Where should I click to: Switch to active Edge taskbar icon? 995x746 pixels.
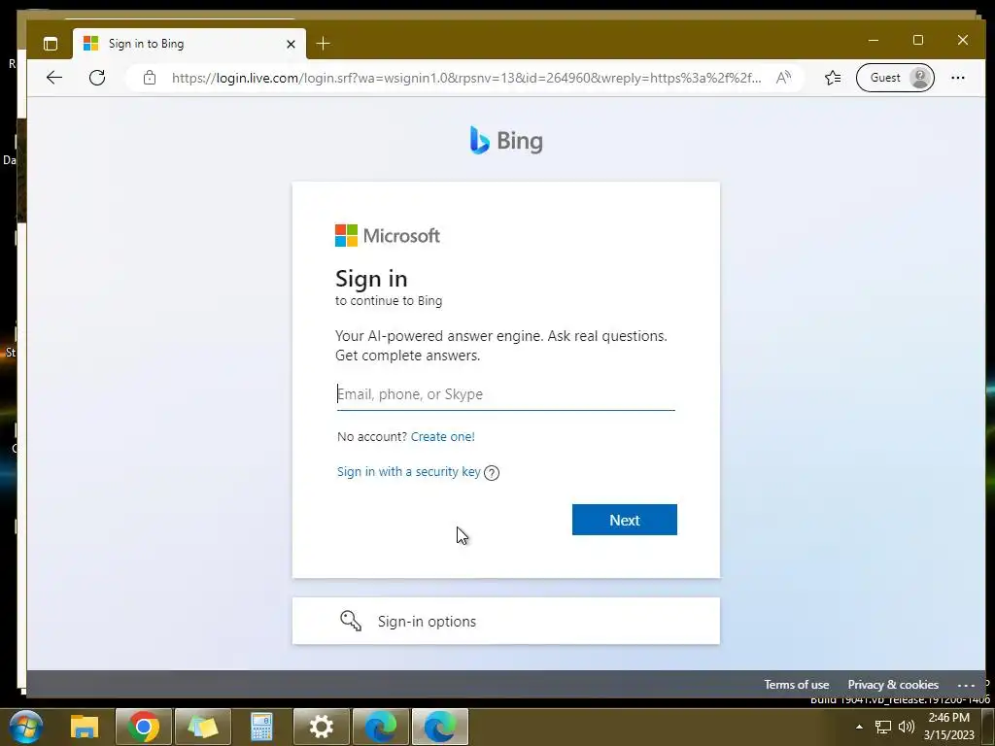440,727
